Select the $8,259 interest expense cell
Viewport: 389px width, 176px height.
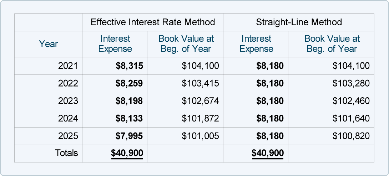click(129, 83)
